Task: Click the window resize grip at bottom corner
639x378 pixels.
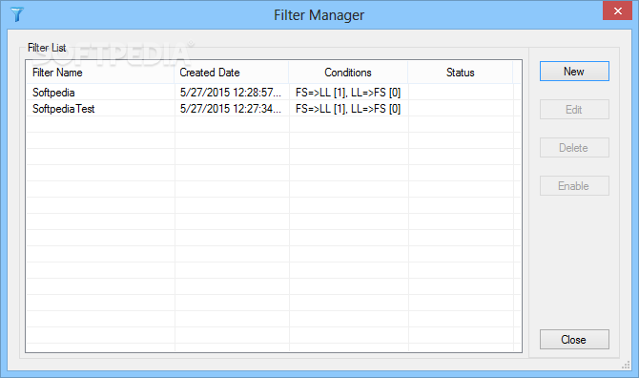Action: (x=626, y=366)
